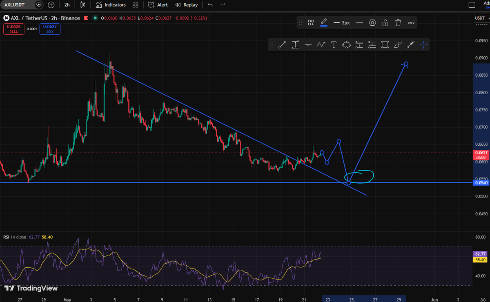Change the line color via pencil swatch
The height and width of the screenshot is (302, 490).
324,22
